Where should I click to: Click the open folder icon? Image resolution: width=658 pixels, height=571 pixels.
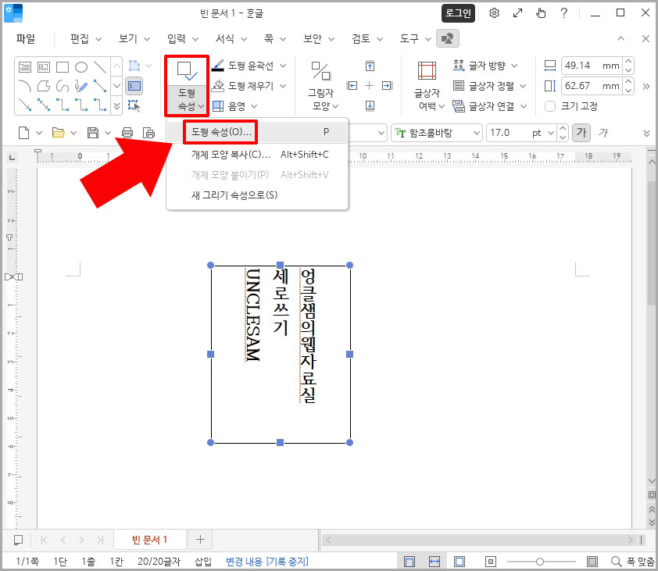[x=59, y=133]
